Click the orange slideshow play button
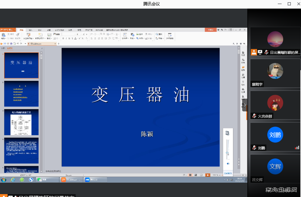This screenshot has width=301, height=197. pos(208,175)
